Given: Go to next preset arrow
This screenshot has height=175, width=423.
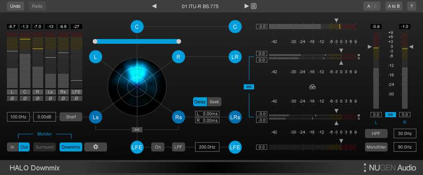Looking at the screenshot, I should (246, 6).
